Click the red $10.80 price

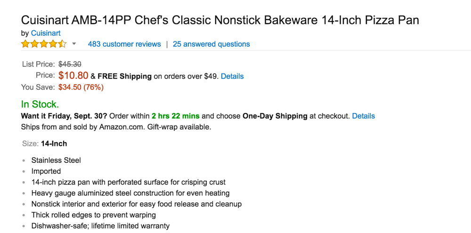[73, 75]
